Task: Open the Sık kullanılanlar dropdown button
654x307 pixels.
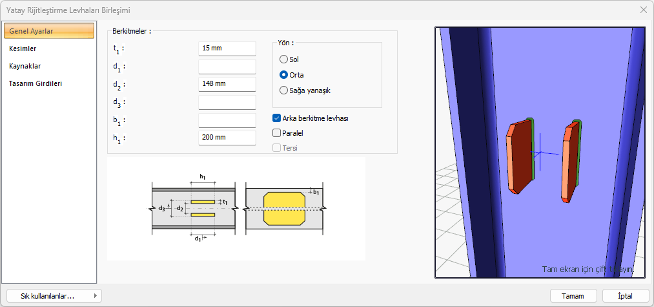Action: (54, 296)
